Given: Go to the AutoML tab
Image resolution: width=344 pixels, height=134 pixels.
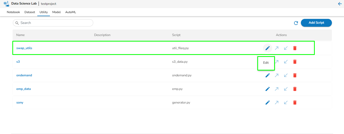Looking at the screenshot, I should [71, 12].
